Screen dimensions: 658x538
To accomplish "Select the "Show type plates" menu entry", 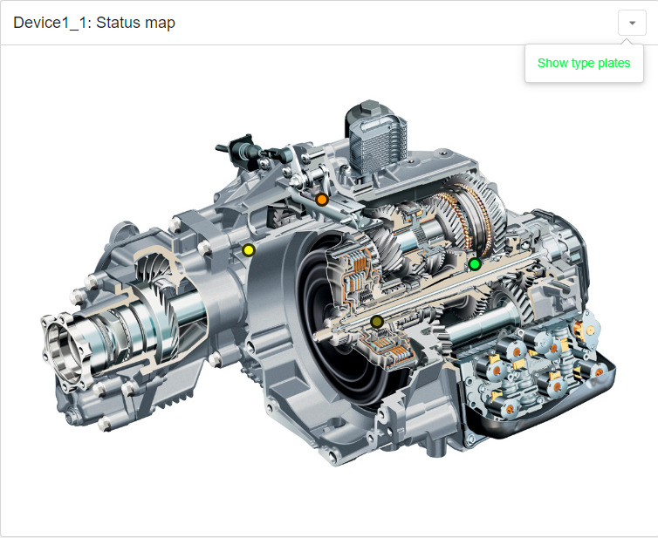I will 584,63.
